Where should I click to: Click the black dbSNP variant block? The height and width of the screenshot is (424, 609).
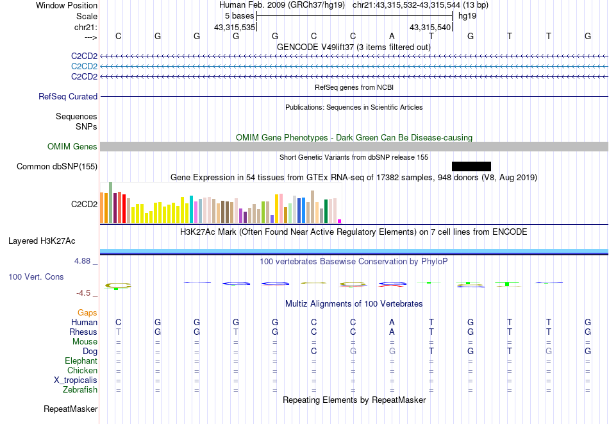[471, 166]
